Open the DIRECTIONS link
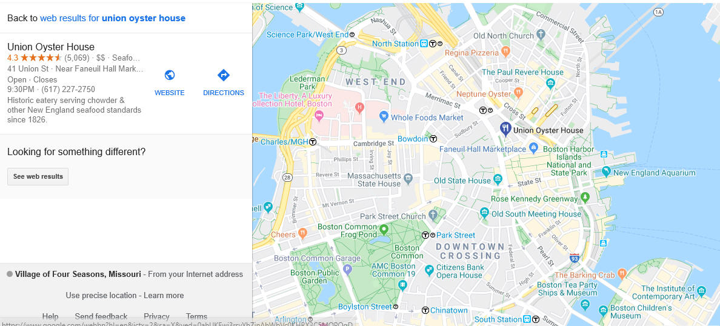Viewport: 720px width, 326px height. point(224,93)
